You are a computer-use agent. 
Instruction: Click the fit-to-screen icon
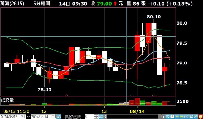[x=191, y=117]
